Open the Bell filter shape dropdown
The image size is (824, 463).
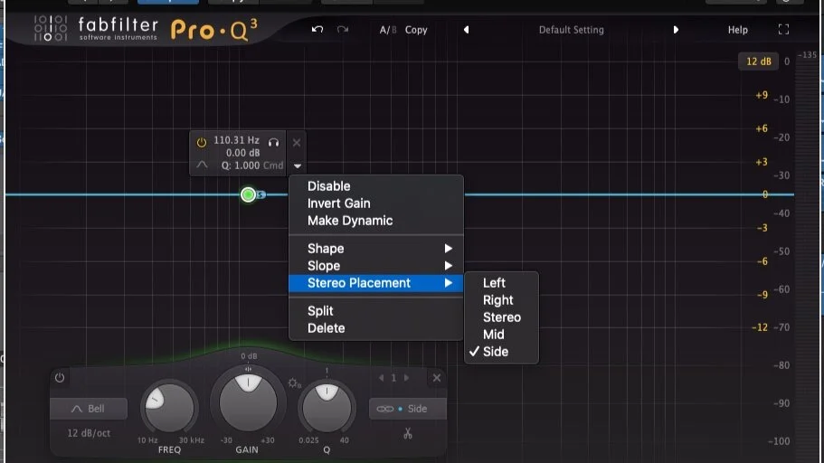[x=89, y=409]
